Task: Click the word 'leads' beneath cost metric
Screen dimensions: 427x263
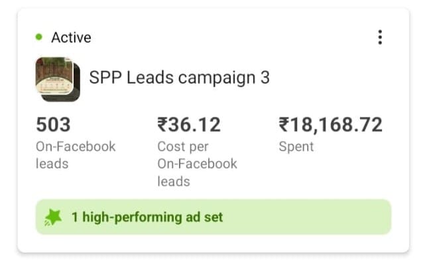Action: click(x=174, y=182)
